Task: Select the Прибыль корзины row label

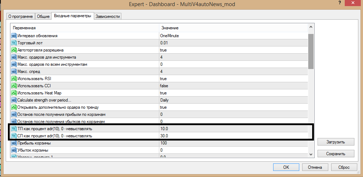Action: (34, 143)
